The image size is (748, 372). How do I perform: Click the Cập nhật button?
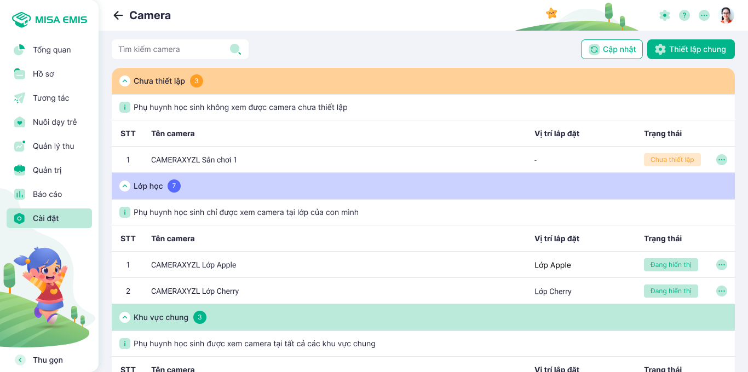[612, 49]
